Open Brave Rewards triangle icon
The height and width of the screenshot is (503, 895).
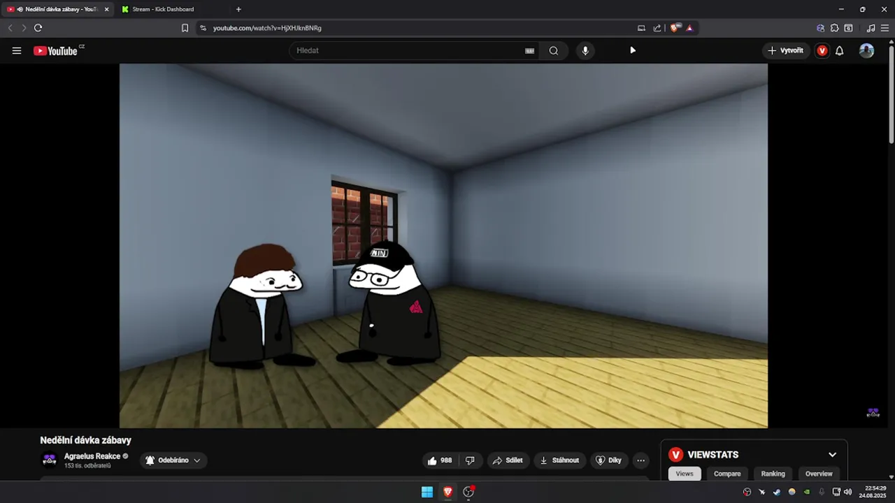(x=689, y=28)
